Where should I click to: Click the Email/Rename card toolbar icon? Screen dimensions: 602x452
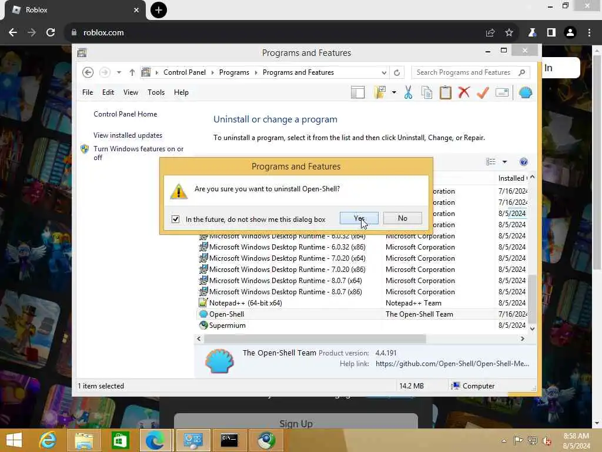pos(502,92)
